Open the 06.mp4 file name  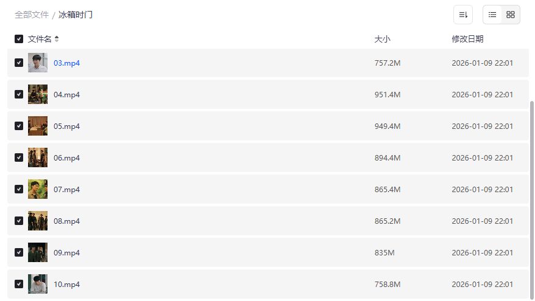(x=66, y=158)
